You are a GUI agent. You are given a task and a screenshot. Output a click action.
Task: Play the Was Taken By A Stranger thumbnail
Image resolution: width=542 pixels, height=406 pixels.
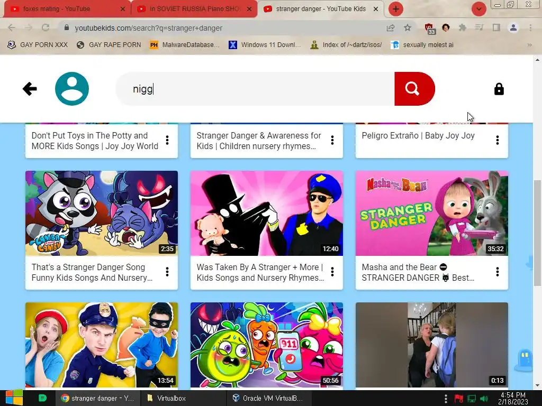(267, 213)
